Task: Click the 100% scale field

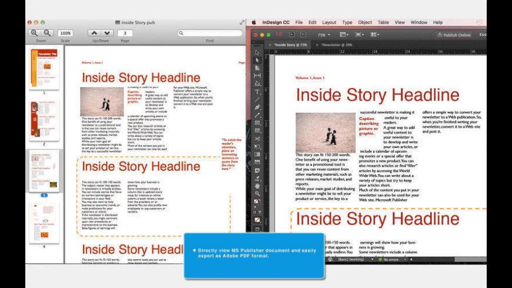Action: click(x=65, y=33)
